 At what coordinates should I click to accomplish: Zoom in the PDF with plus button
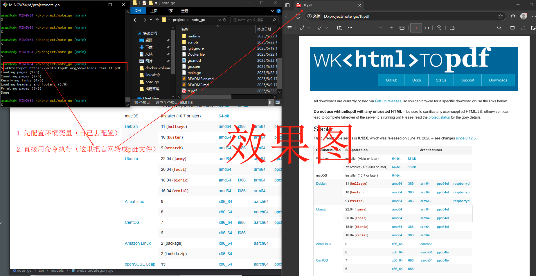point(391,28)
